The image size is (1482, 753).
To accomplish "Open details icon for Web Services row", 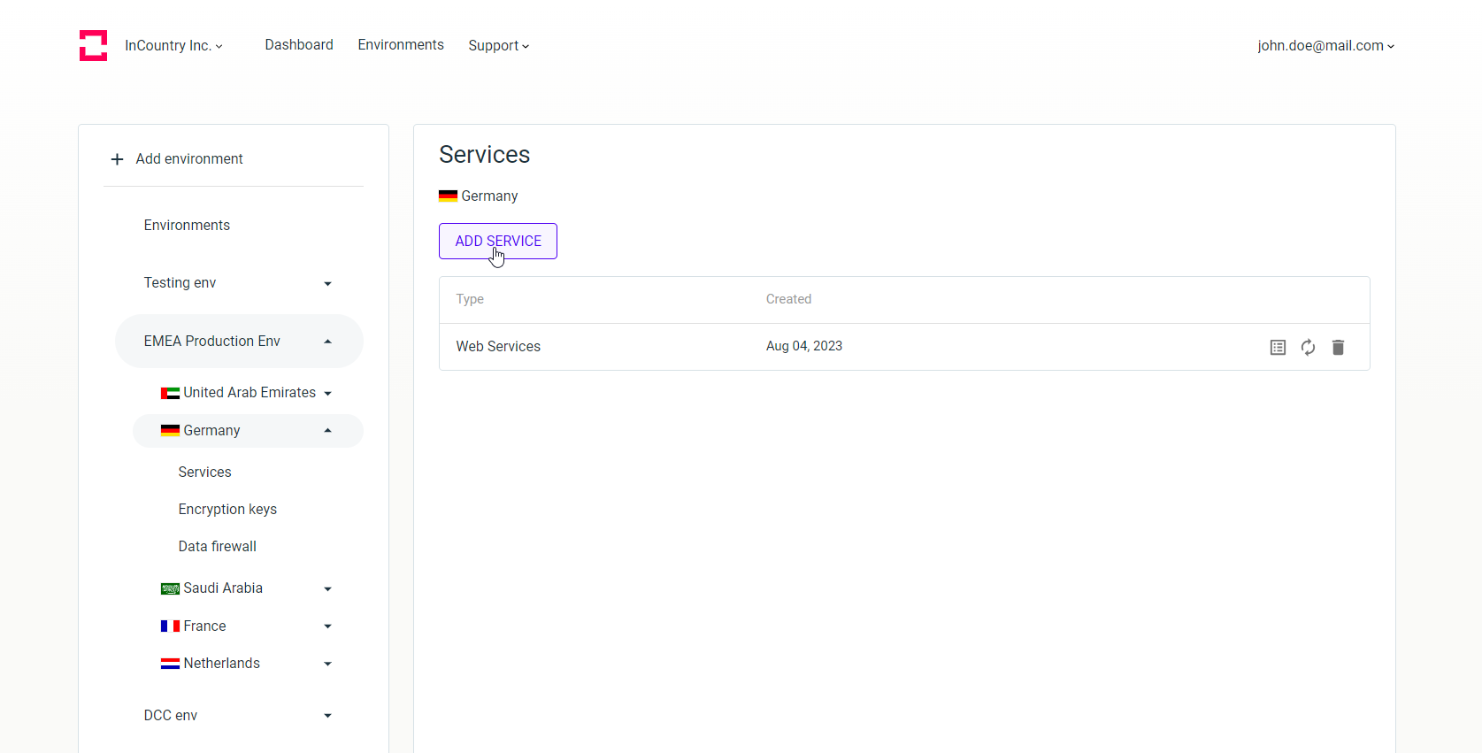I will click(x=1278, y=348).
